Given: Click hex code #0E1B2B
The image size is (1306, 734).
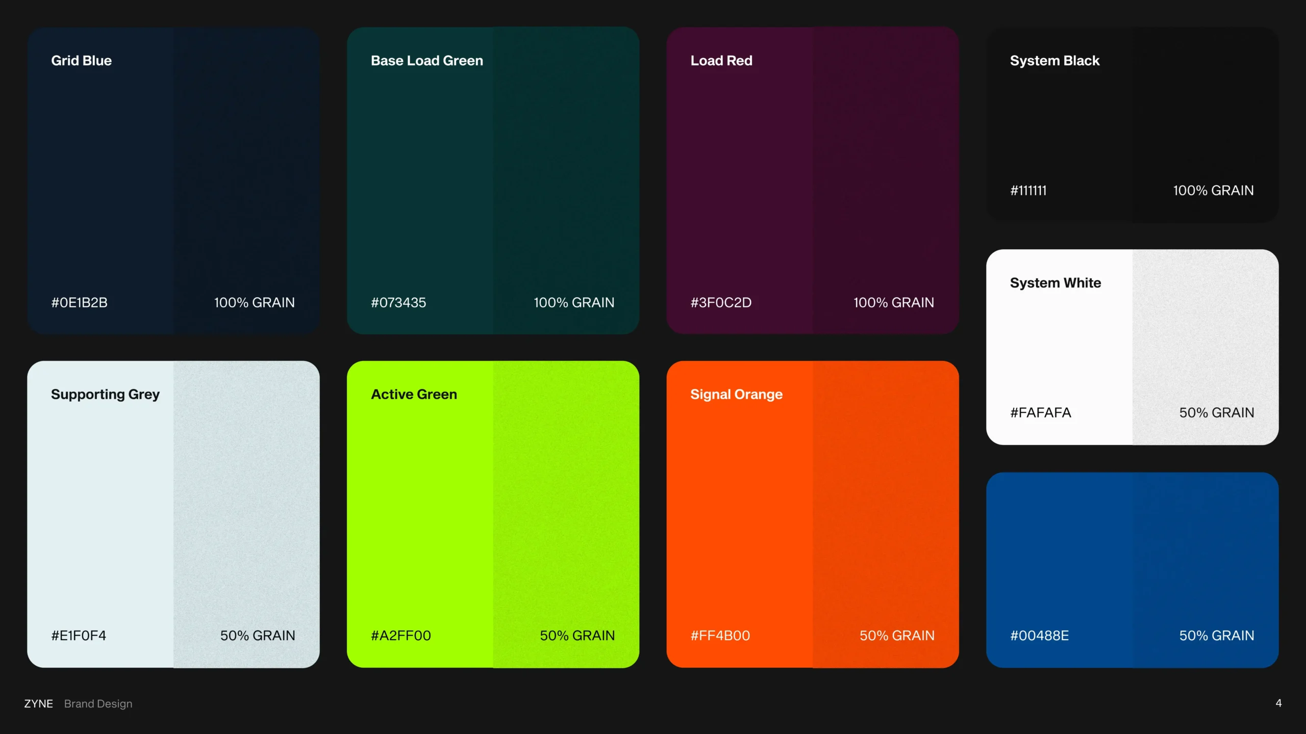Looking at the screenshot, I should [x=79, y=302].
